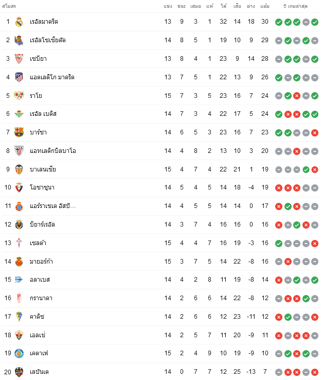Image resolution: width=322 pixels, height=380 pixels.
Task: Click the Atletico Madrid club crest
Action: coord(19,77)
